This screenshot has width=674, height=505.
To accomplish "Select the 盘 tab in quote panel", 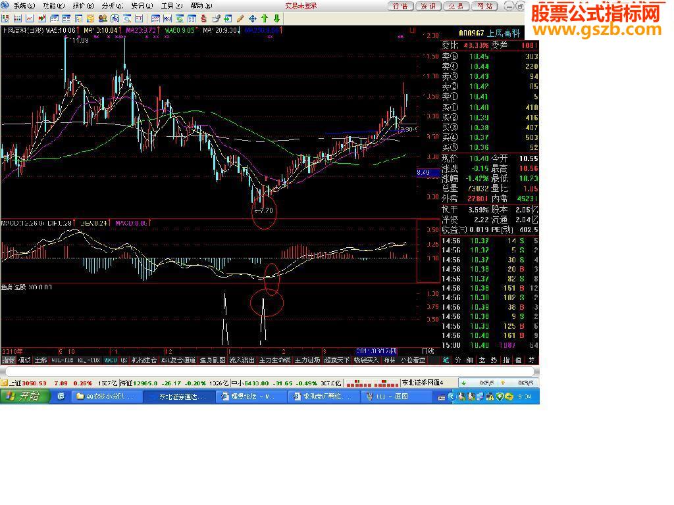I will 482,360.
